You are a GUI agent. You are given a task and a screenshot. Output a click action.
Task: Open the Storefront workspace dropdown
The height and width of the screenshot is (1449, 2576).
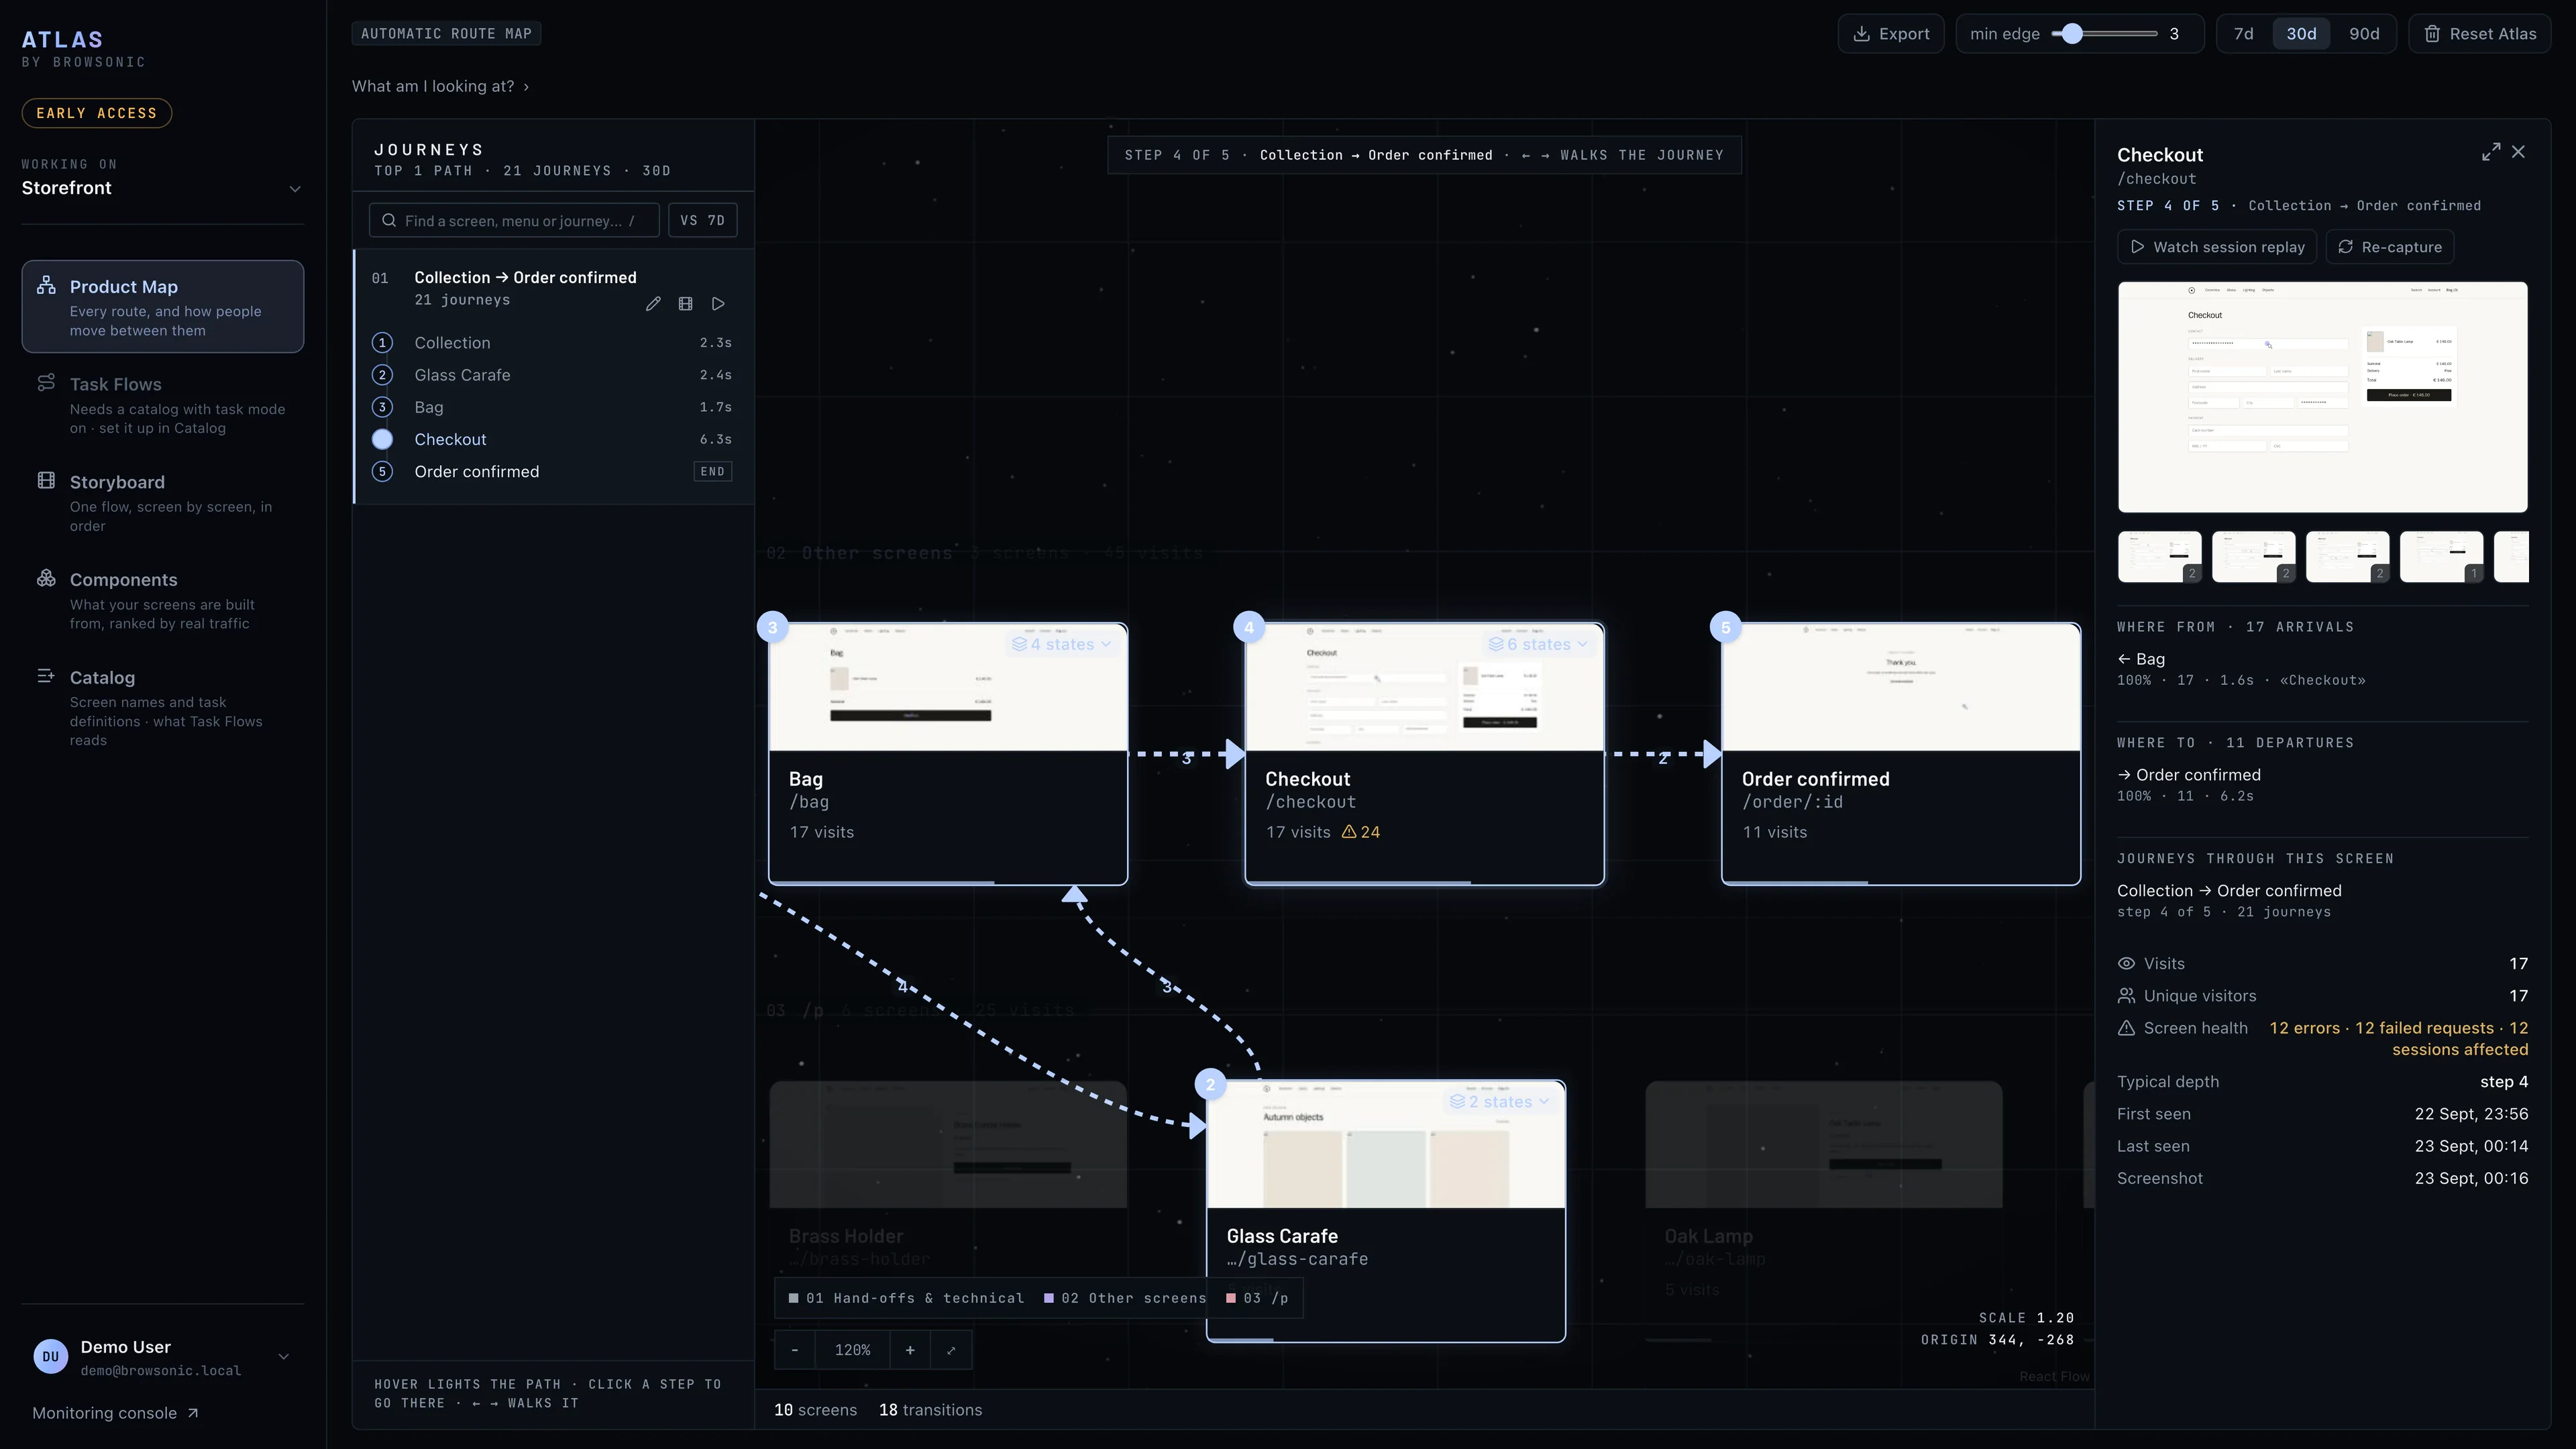pyautogui.click(x=162, y=188)
